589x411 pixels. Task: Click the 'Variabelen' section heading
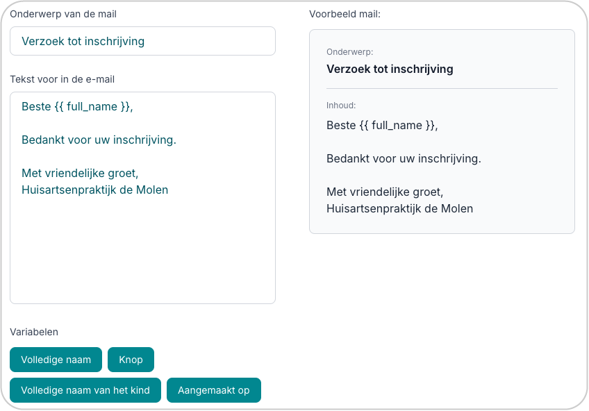pyautogui.click(x=34, y=332)
